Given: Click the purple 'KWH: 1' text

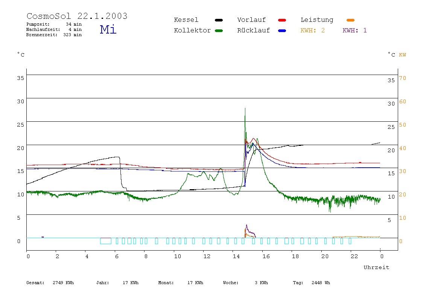Looking at the screenshot, I should (x=354, y=31).
